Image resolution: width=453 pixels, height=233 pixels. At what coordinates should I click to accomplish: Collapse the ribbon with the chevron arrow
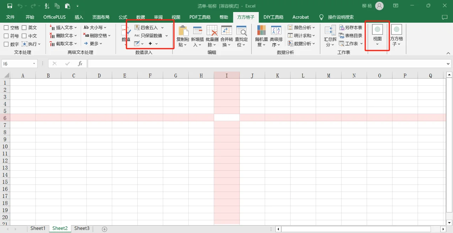point(448,53)
